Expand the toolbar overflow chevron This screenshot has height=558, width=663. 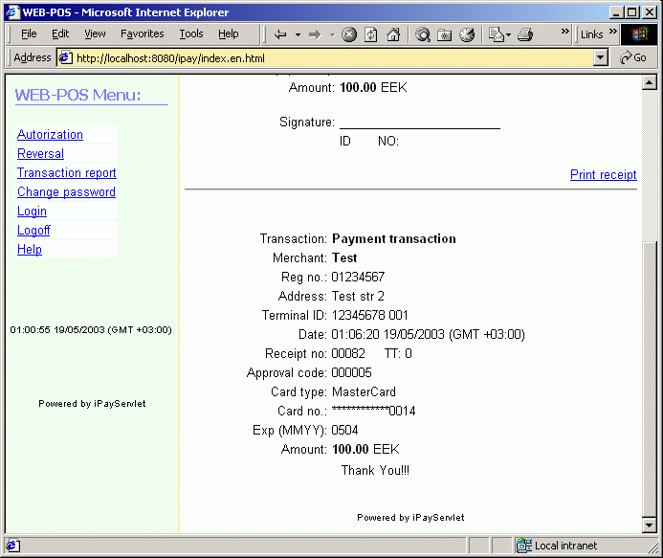(564, 31)
